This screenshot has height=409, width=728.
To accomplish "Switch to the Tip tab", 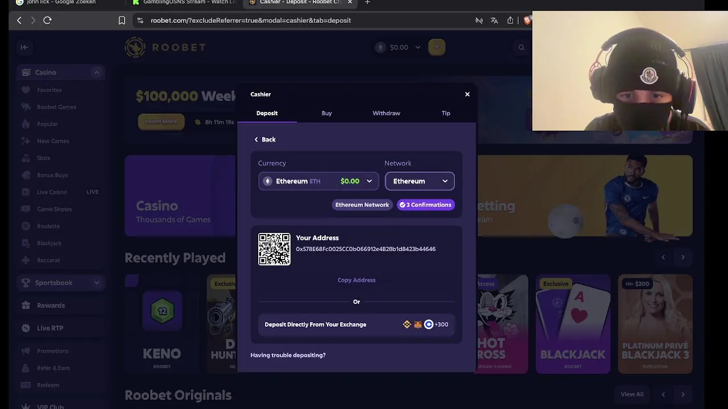I will pyautogui.click(x=446, y=113).
